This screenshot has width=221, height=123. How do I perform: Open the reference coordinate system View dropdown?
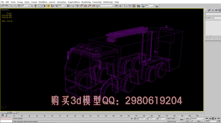62,5
